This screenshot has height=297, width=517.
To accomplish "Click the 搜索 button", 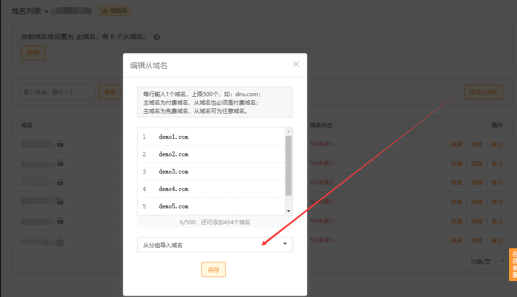I will click(x=109, y=92).
